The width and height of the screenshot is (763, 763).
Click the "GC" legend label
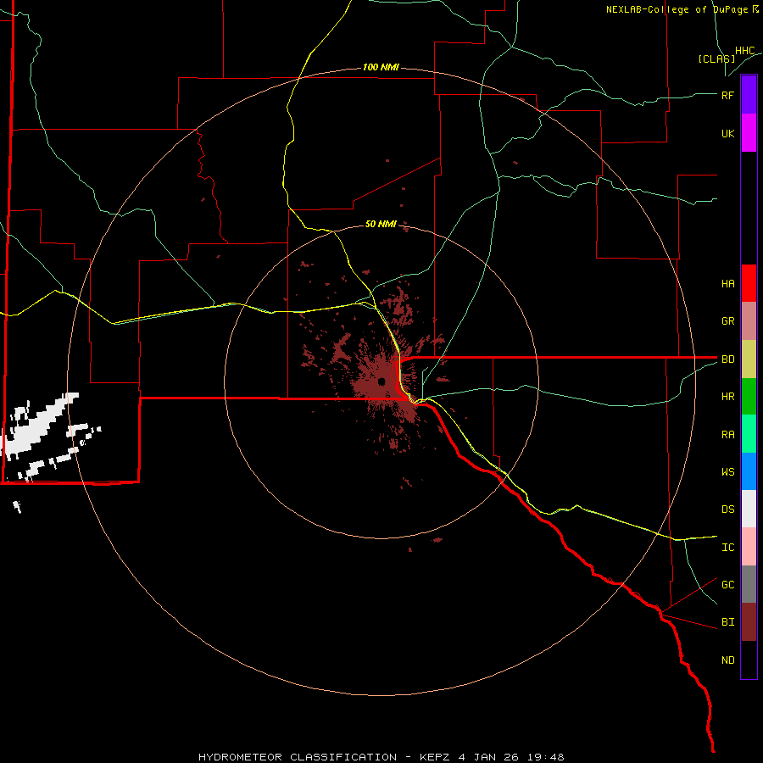pos(728,585)
